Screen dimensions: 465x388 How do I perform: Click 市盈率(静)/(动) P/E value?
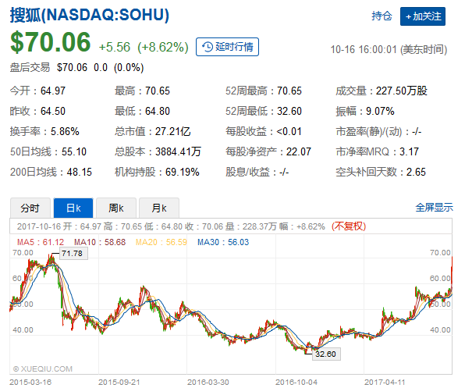378,131
